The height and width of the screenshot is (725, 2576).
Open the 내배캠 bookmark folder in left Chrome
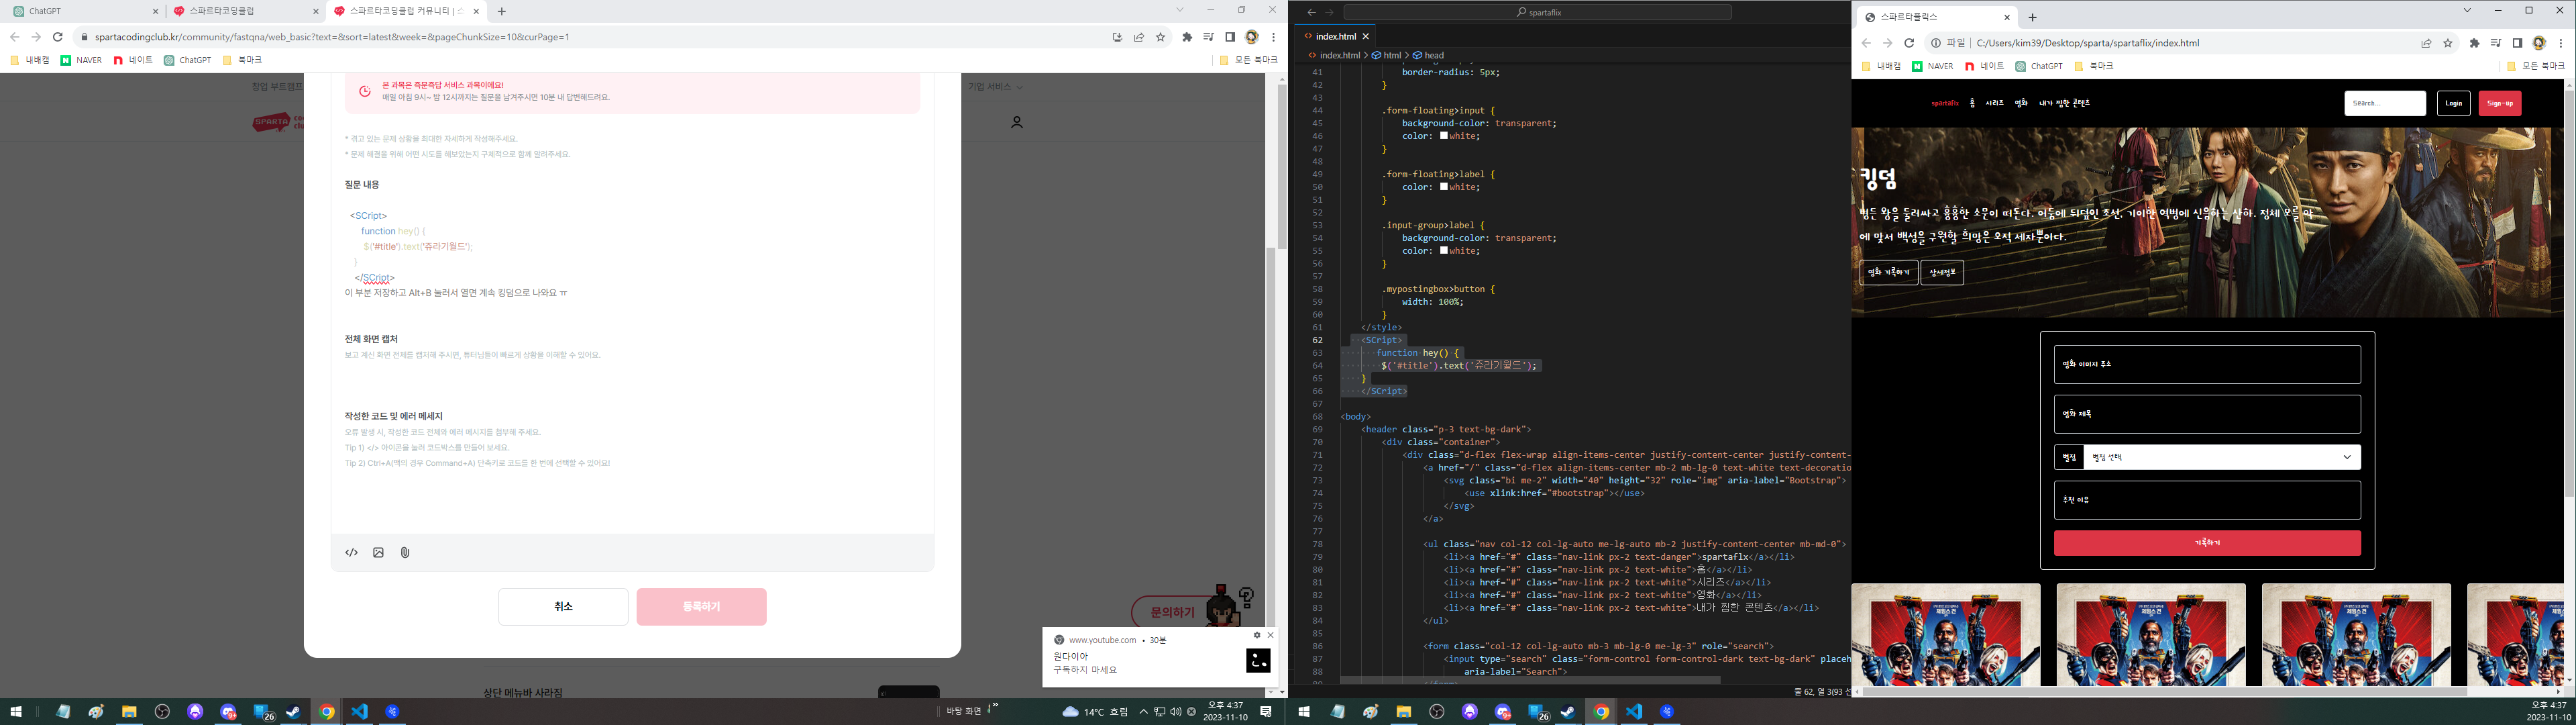coord(30,60)
